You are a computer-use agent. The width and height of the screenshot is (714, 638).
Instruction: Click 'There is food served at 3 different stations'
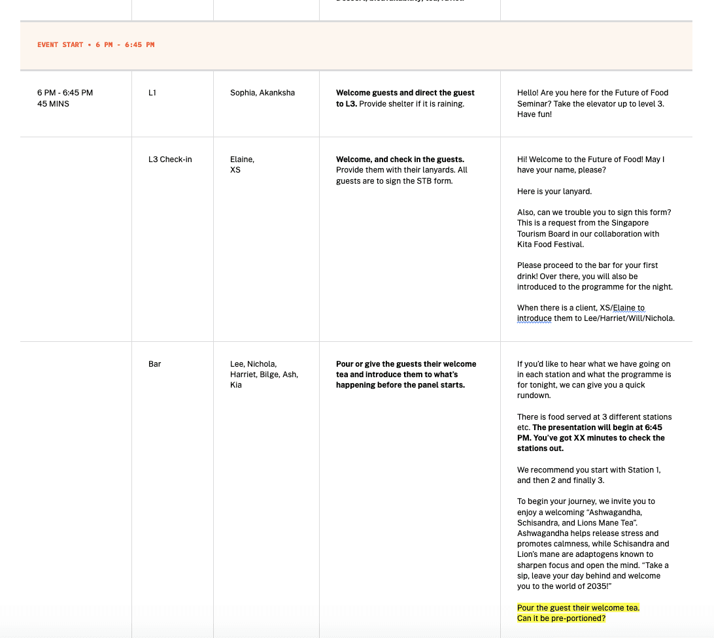click(594, 416)
